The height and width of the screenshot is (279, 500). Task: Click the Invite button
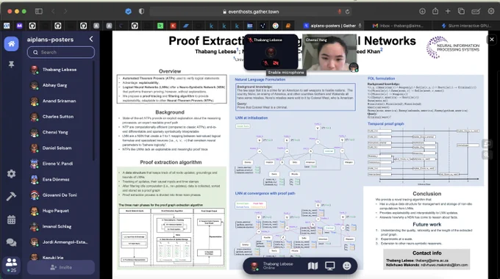tap(61, 267)
